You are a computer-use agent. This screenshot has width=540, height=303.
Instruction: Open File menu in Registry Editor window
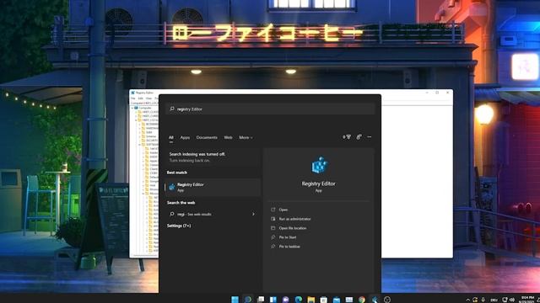[133, 98]
